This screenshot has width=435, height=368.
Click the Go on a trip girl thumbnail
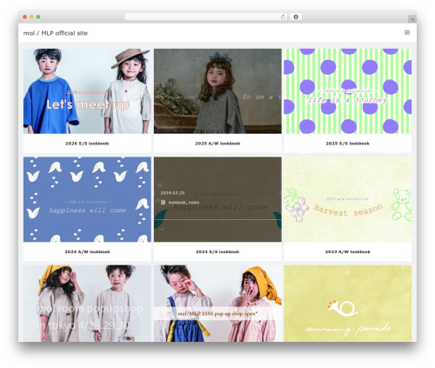pyautogui.click(x=217, y=91)
